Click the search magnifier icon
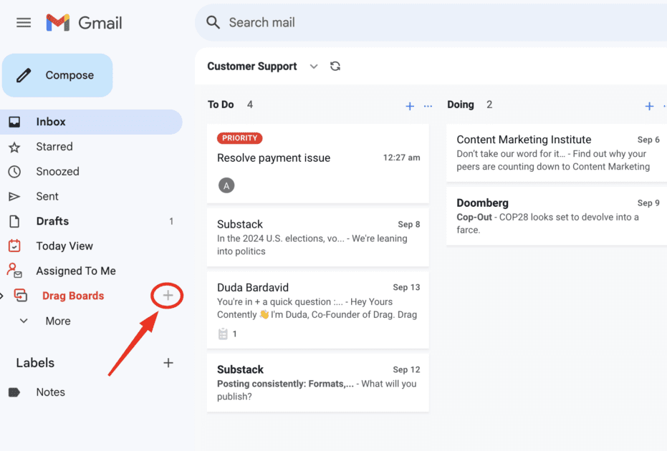Image resolution: width=667 pixels, height=451 pixels. click(x=213, y=22)
